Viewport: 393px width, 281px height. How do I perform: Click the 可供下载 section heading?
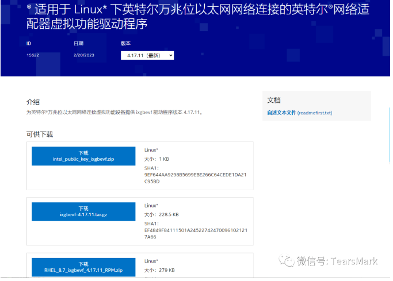40,134
